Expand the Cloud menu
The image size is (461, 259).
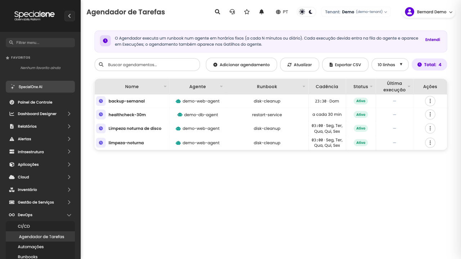[40, 177]
